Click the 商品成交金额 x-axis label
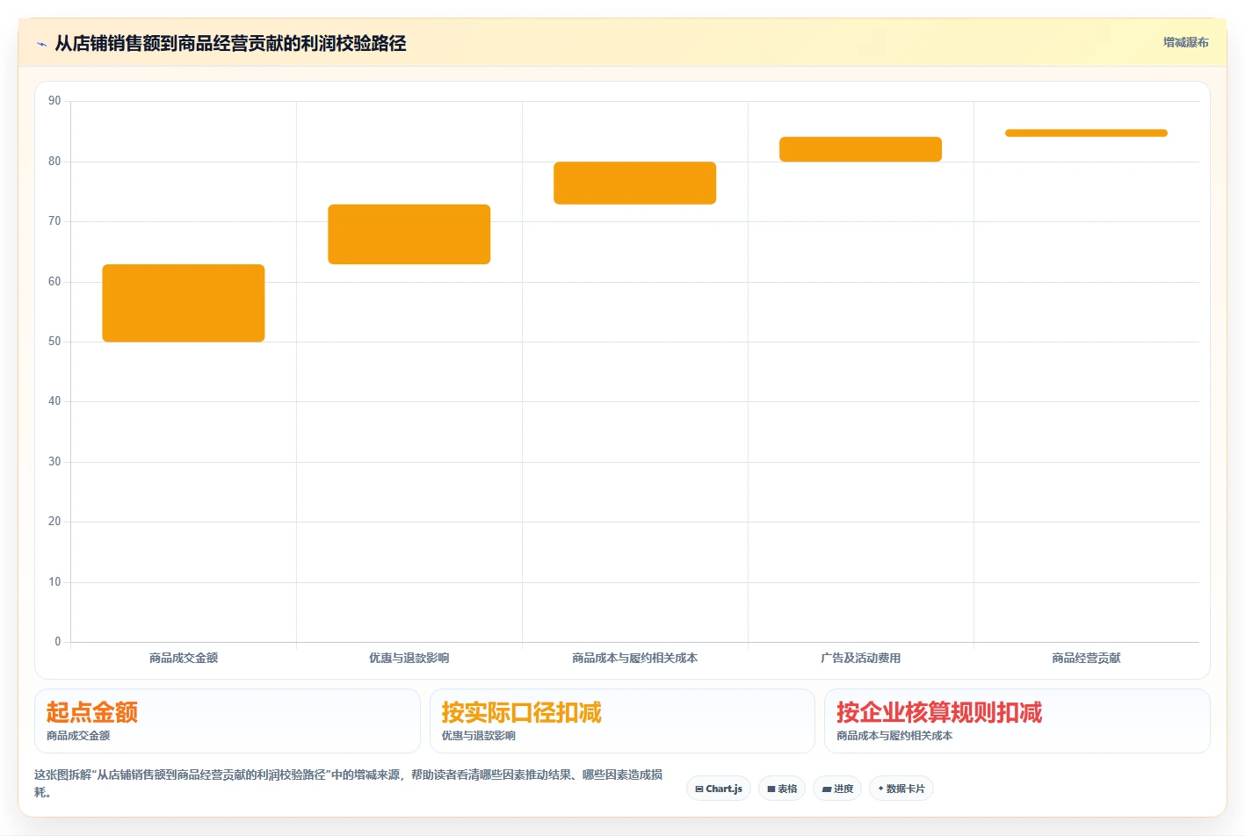1245x836 pixels. pyautogui.click(x=184, y=658)
